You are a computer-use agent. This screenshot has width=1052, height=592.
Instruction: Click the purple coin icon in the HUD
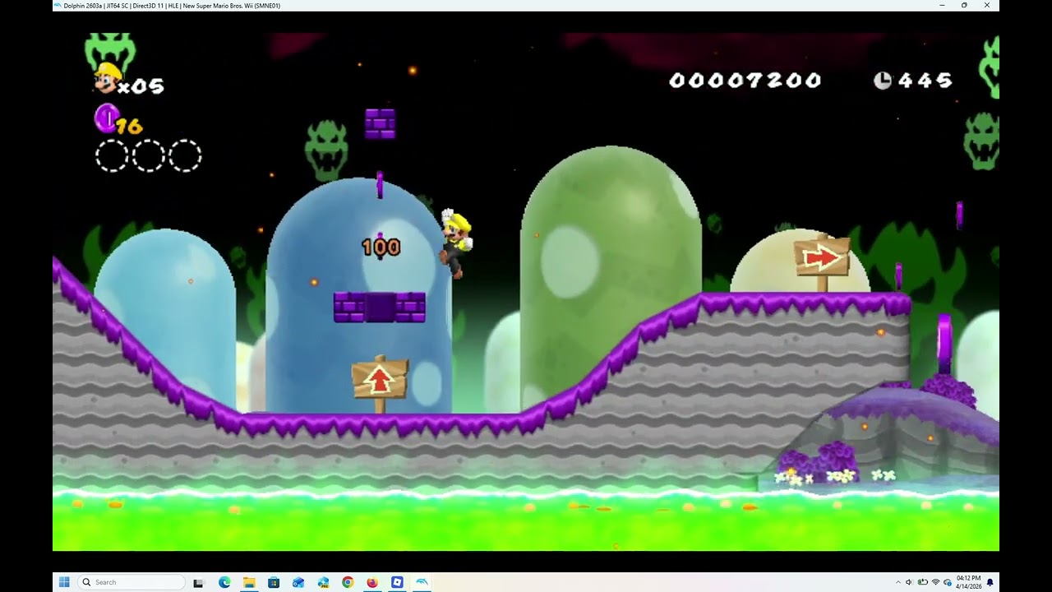click(106, 118)
